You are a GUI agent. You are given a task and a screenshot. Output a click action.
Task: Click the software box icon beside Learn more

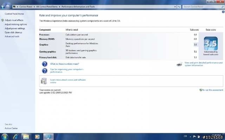click(x=44, y=81)
